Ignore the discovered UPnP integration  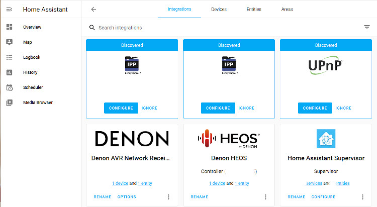[x=343, y=108]
